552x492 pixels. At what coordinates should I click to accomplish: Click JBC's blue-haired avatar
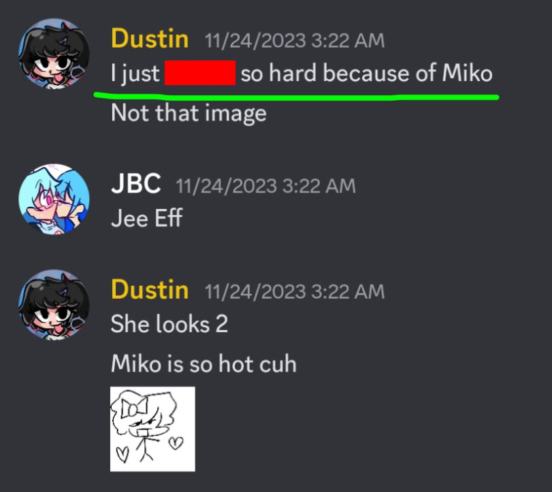54,199
